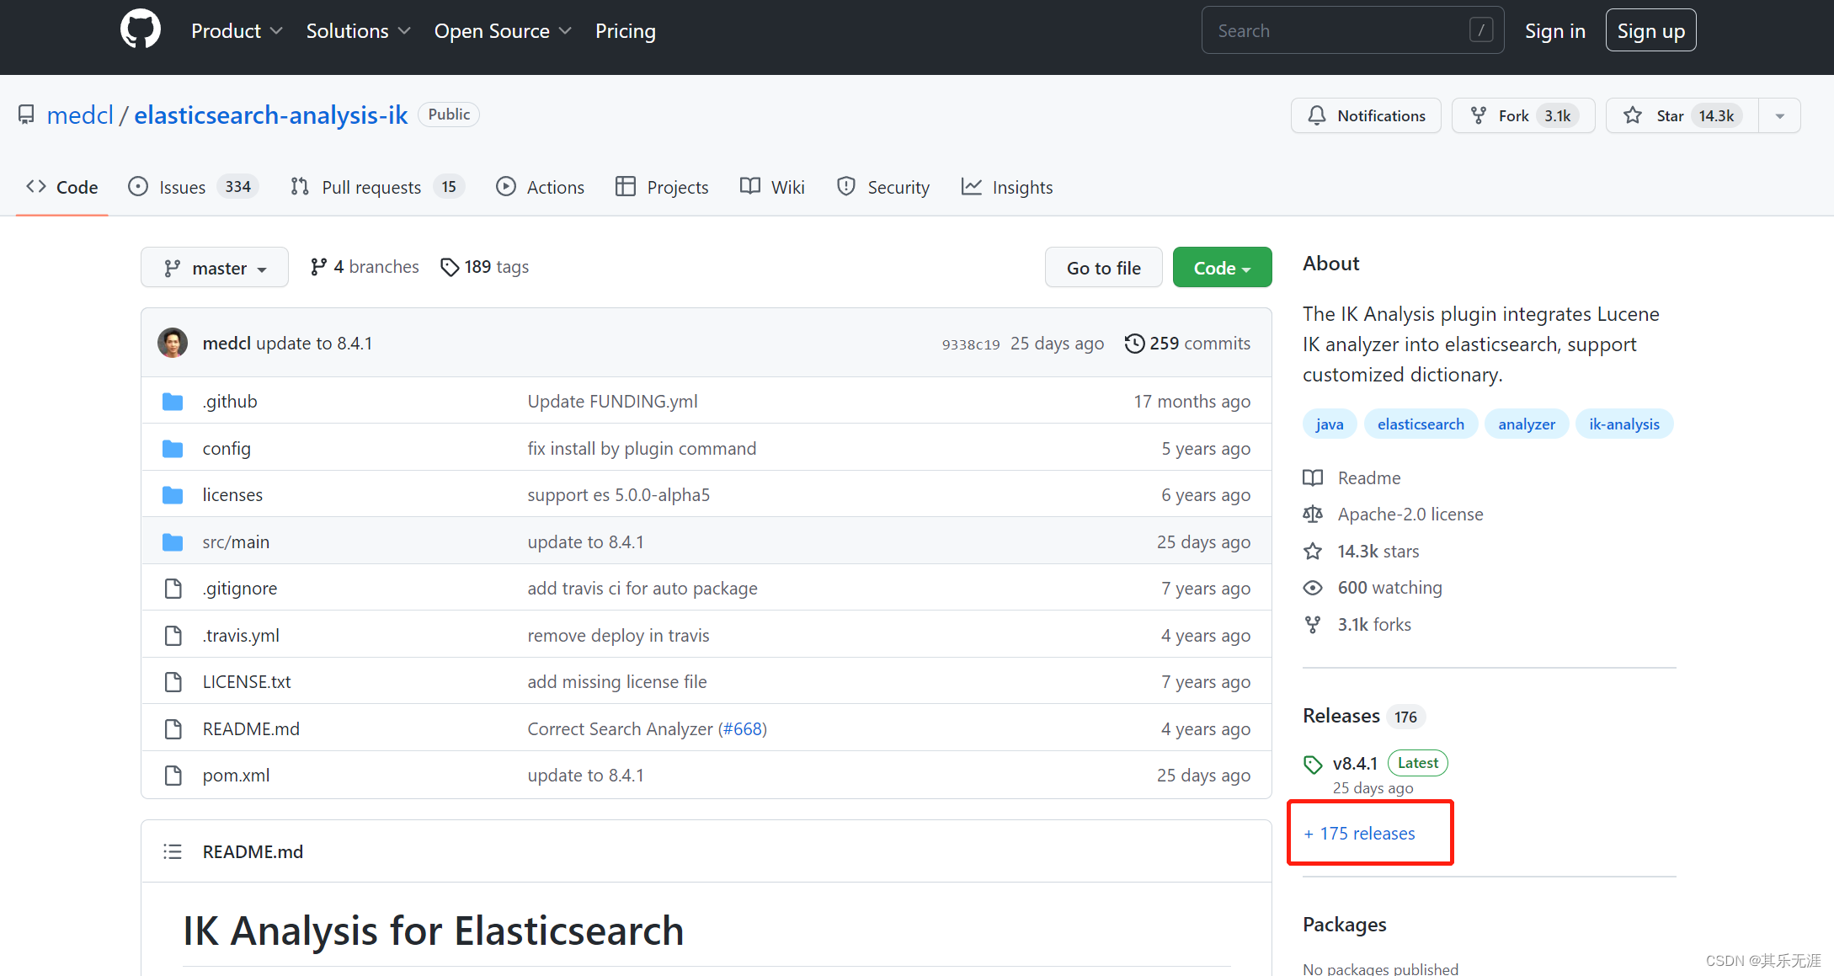
Task: Open the Open Source dropdown
Action: 503,31
